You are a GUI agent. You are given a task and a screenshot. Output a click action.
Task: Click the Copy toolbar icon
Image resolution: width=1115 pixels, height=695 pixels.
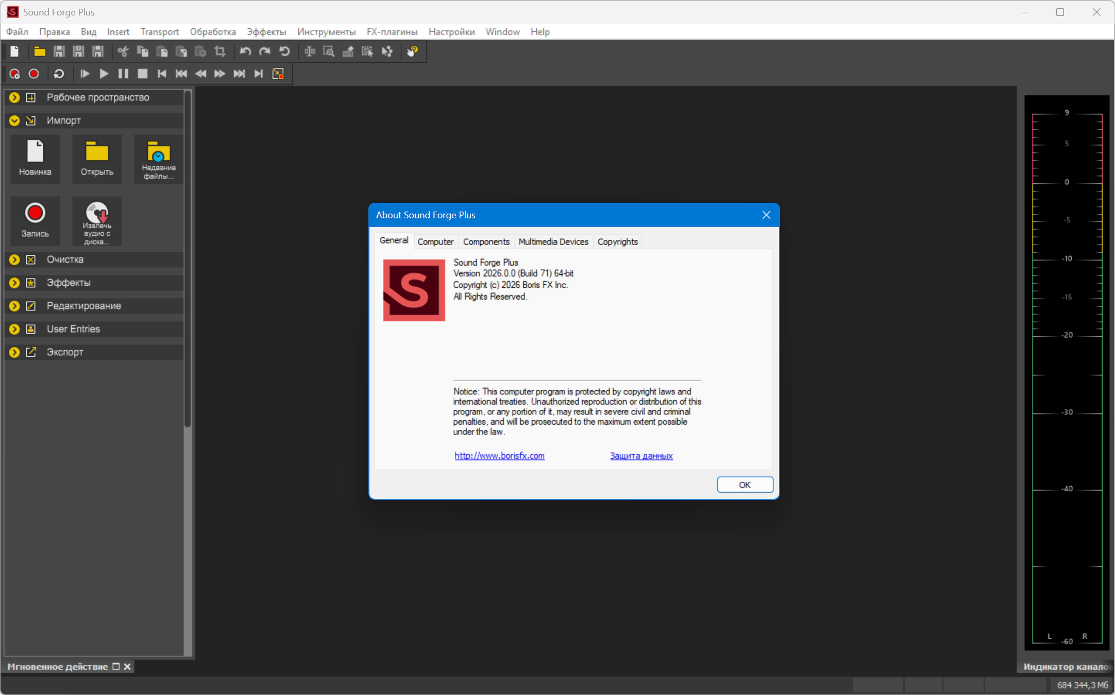tap(143, 51)
